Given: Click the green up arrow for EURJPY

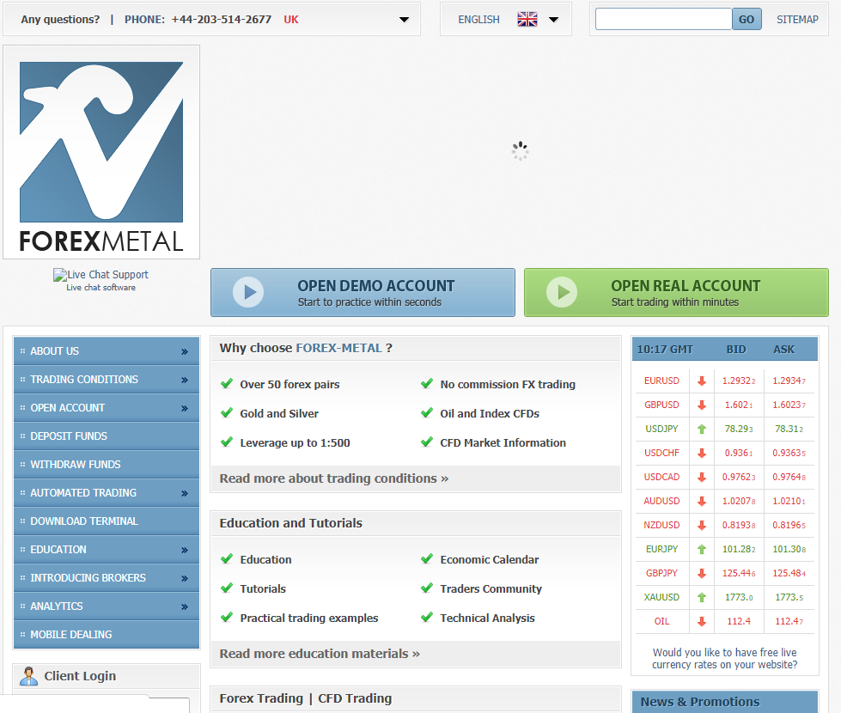Looking at the screenshot, I should (702, 550).
